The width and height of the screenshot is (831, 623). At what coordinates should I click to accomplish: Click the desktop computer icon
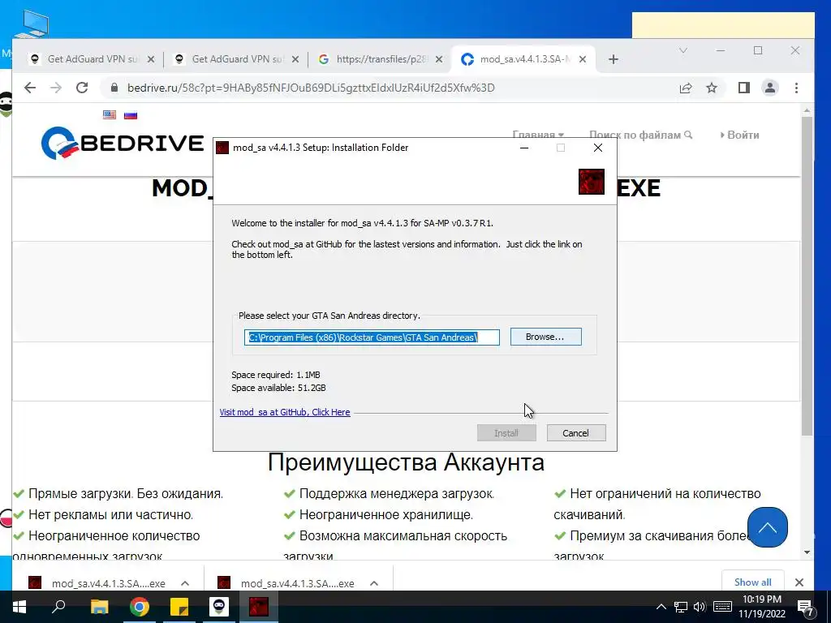point(32,24)
